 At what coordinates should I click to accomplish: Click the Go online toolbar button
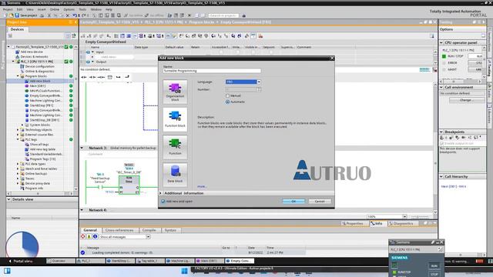pos(133,15)
